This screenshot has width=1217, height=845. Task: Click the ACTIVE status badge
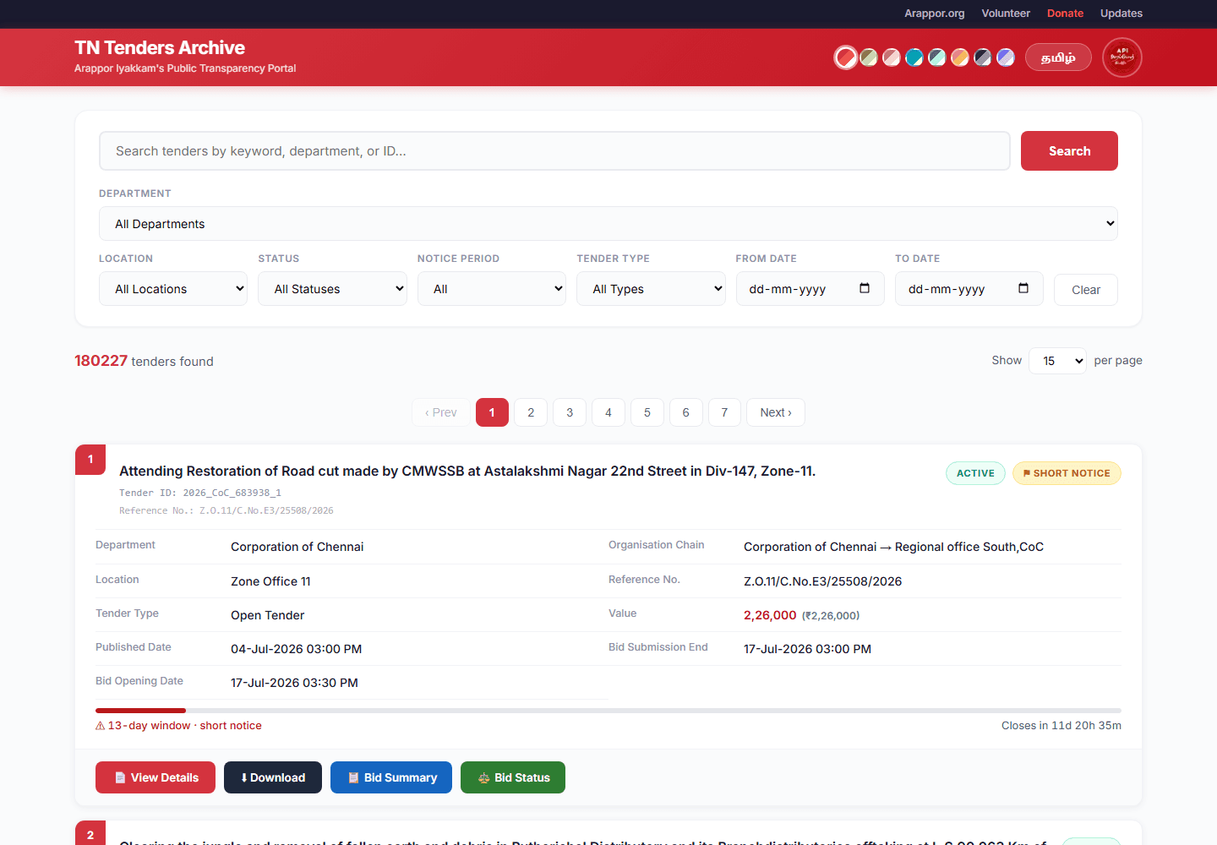pos(975,473)
